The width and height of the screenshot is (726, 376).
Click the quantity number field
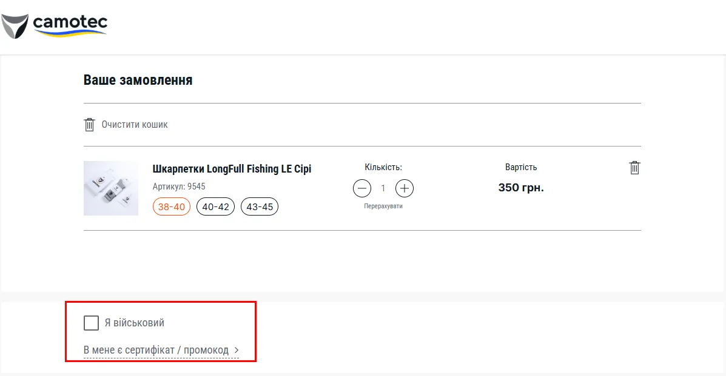point(383,188)
